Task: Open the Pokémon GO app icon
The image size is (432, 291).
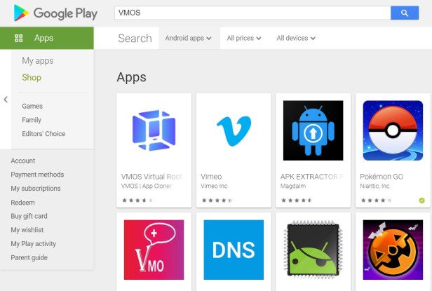Action: point(393,131)
